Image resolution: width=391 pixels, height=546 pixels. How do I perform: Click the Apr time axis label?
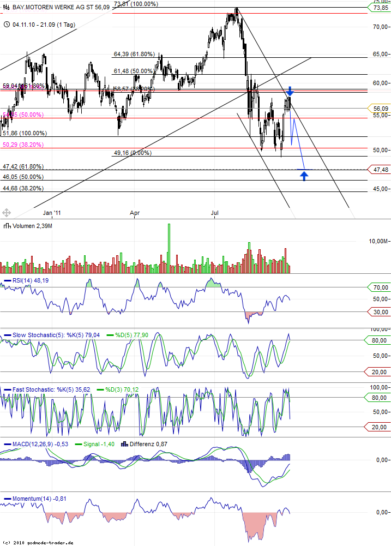134,213
